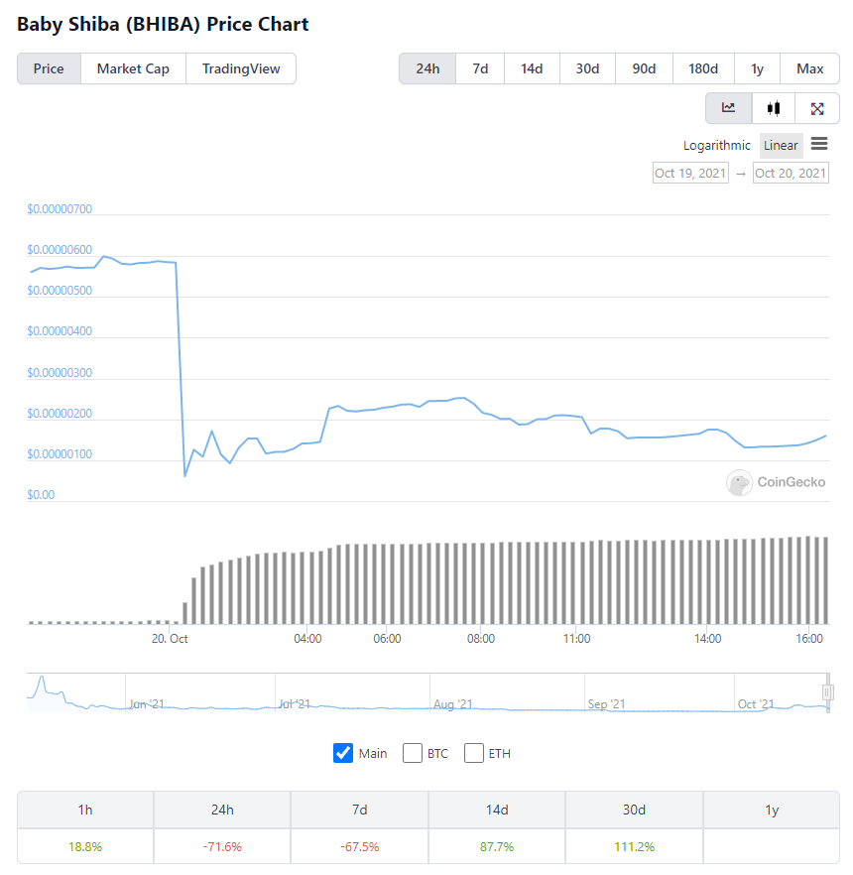Open fullscreen chart expand icon
The width and height of the screenshot is (853, 875).
coord(817,108)
